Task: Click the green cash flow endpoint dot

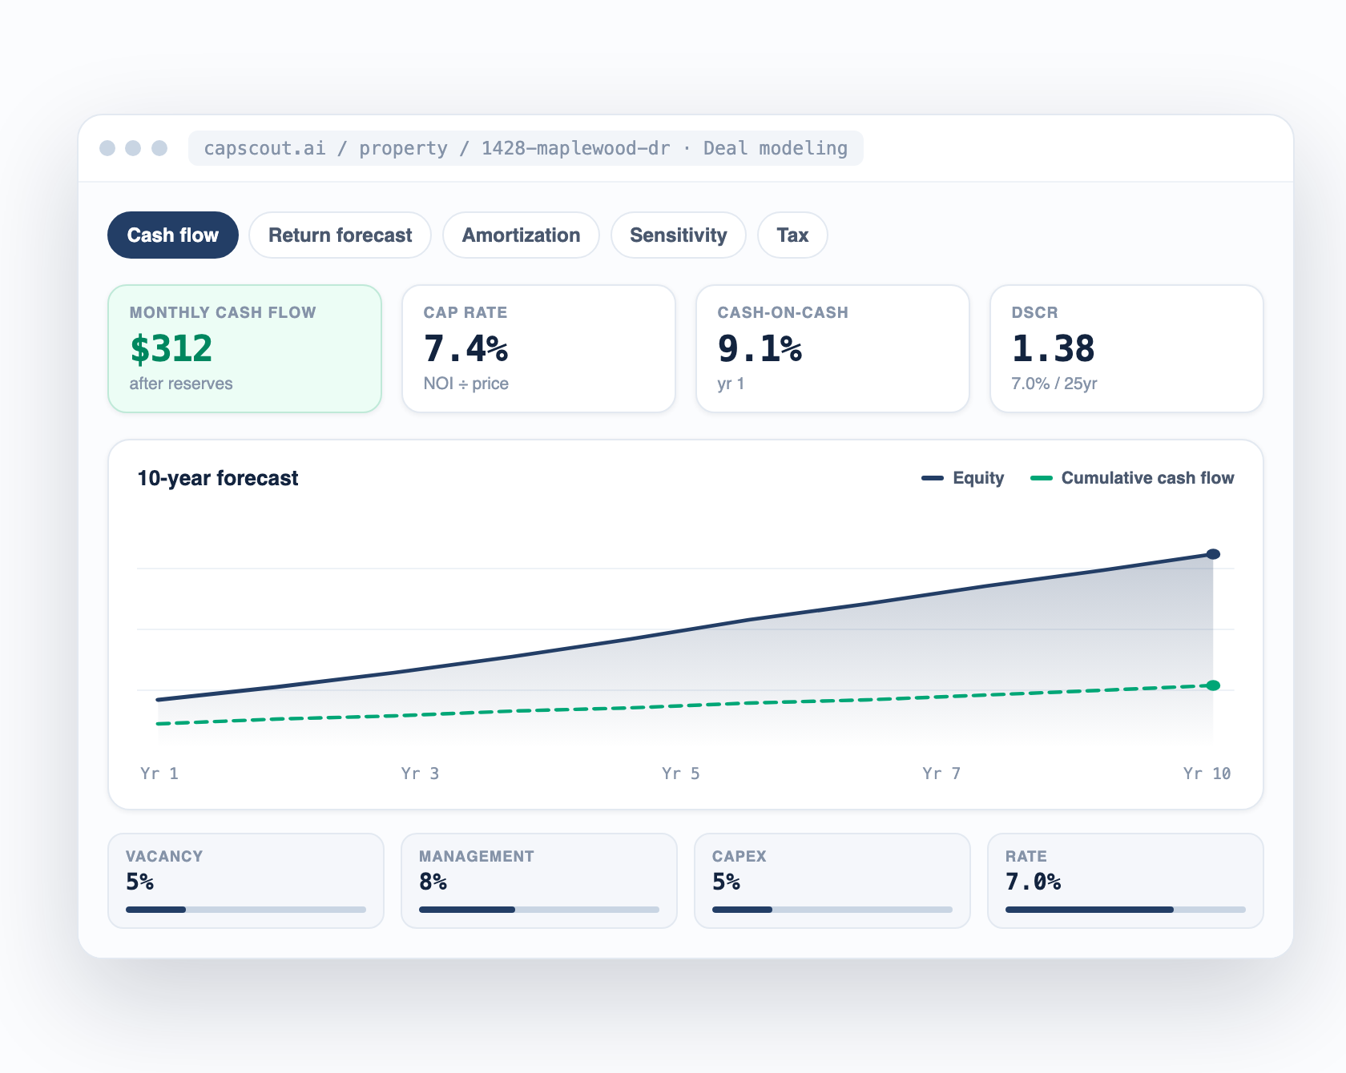Action: pos(1213,685)
